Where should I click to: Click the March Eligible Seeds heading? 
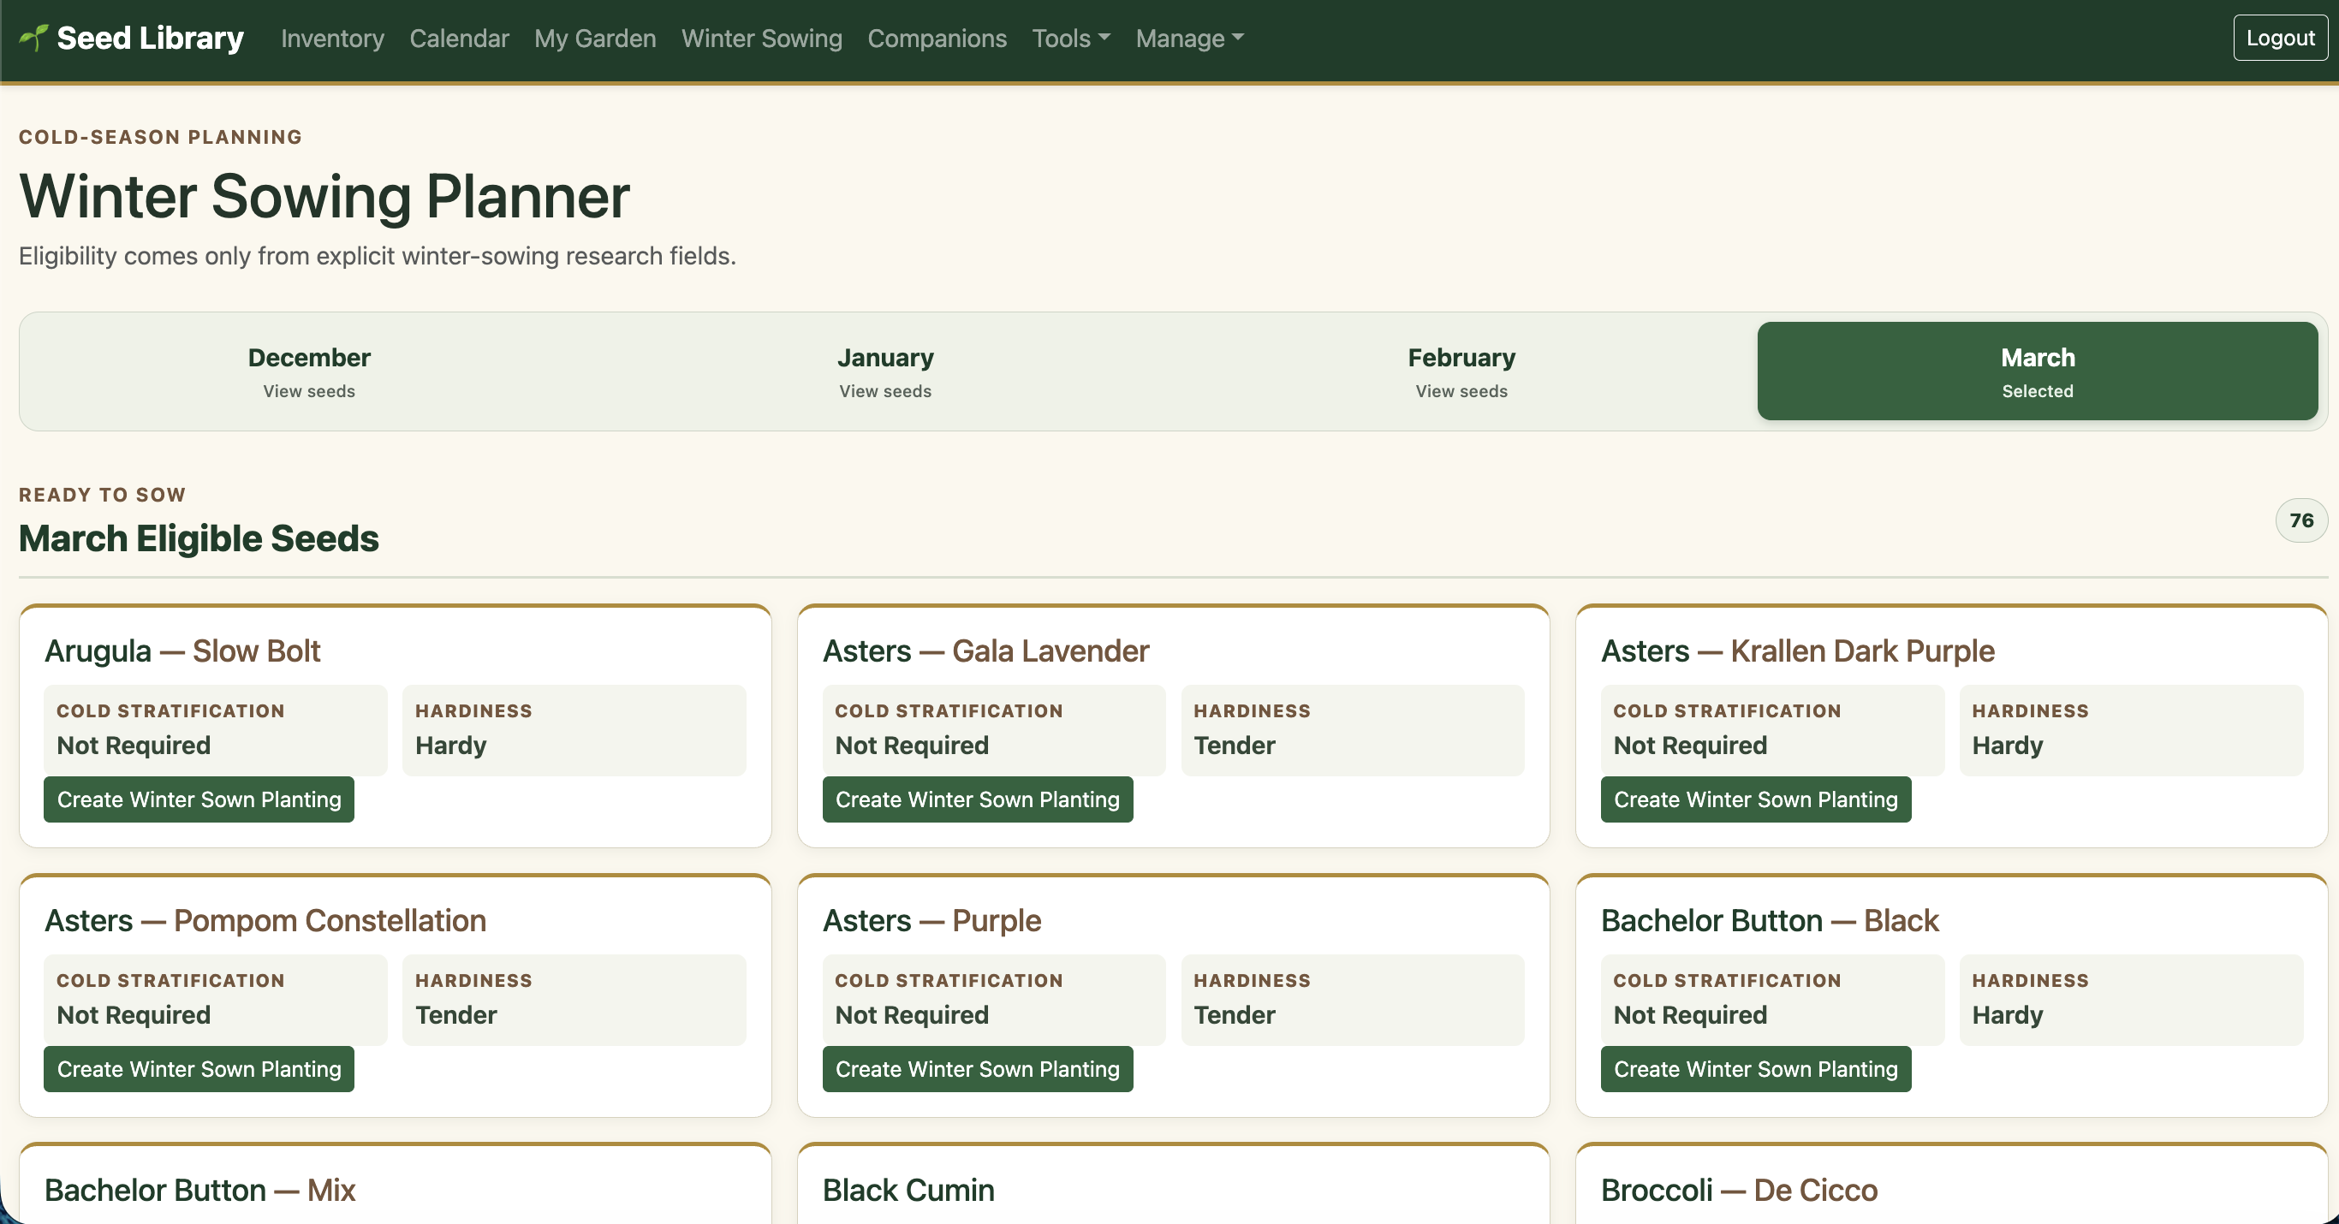(199, 539)
